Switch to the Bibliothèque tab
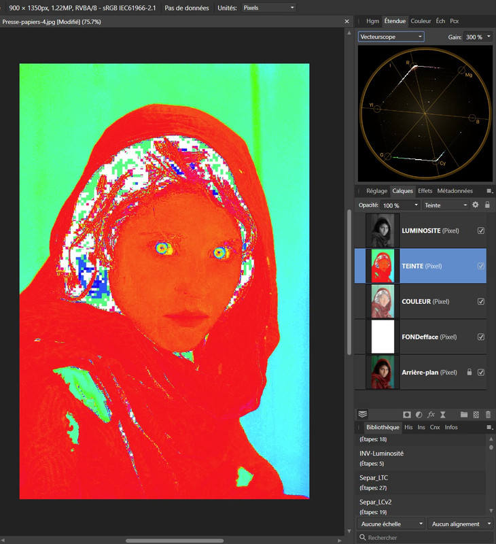Image resolution: width=496 pixels, height=544 pixels. click(383, 427)
